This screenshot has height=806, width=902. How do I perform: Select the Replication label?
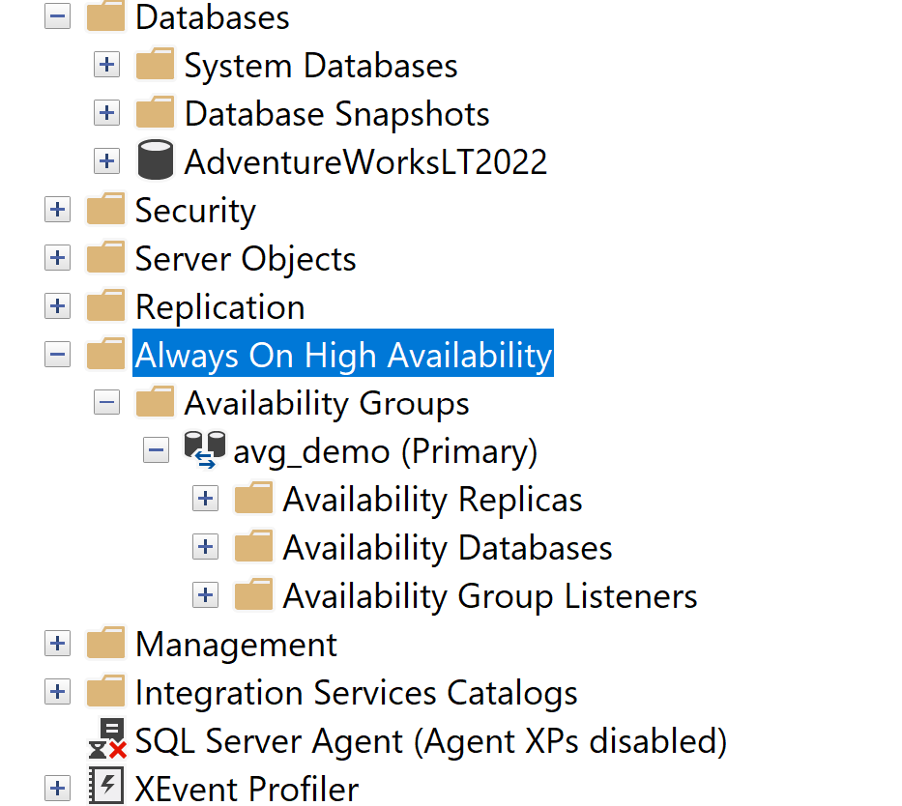pos(220,307)
